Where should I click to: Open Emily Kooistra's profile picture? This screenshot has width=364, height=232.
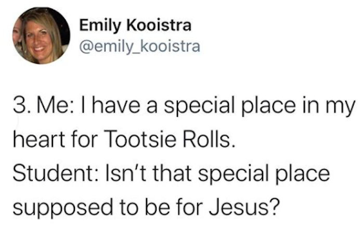41,35
